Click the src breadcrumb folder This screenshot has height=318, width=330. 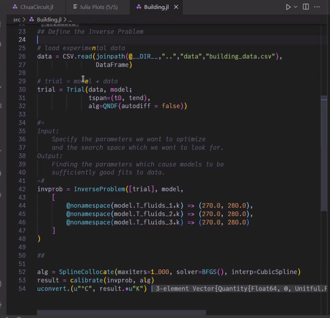point(17,20)
